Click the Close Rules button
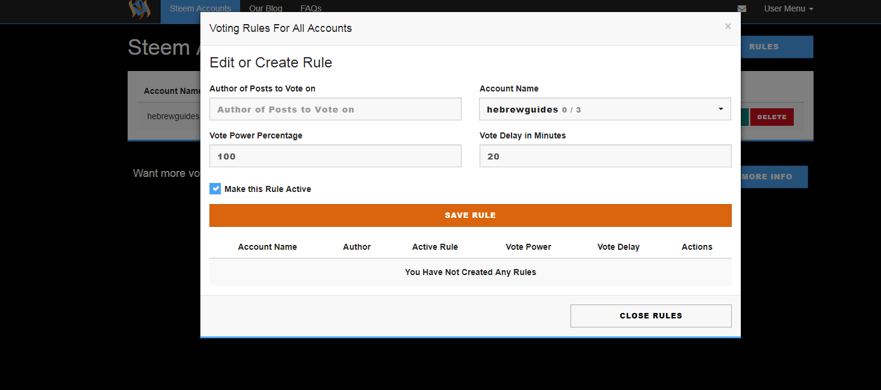This screenshot has height=390, width=881. [651, 316]
